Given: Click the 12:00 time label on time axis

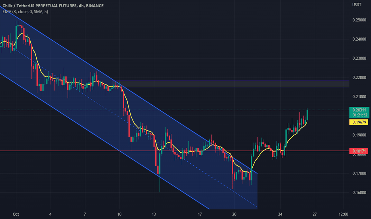Looking at the screenshot, I should (343, 214).
